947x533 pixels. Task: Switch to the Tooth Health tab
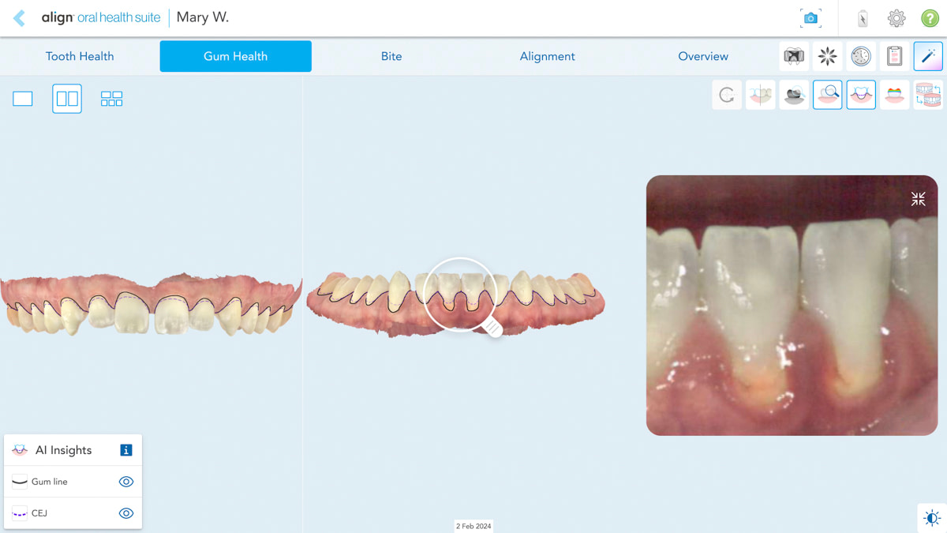80,56
